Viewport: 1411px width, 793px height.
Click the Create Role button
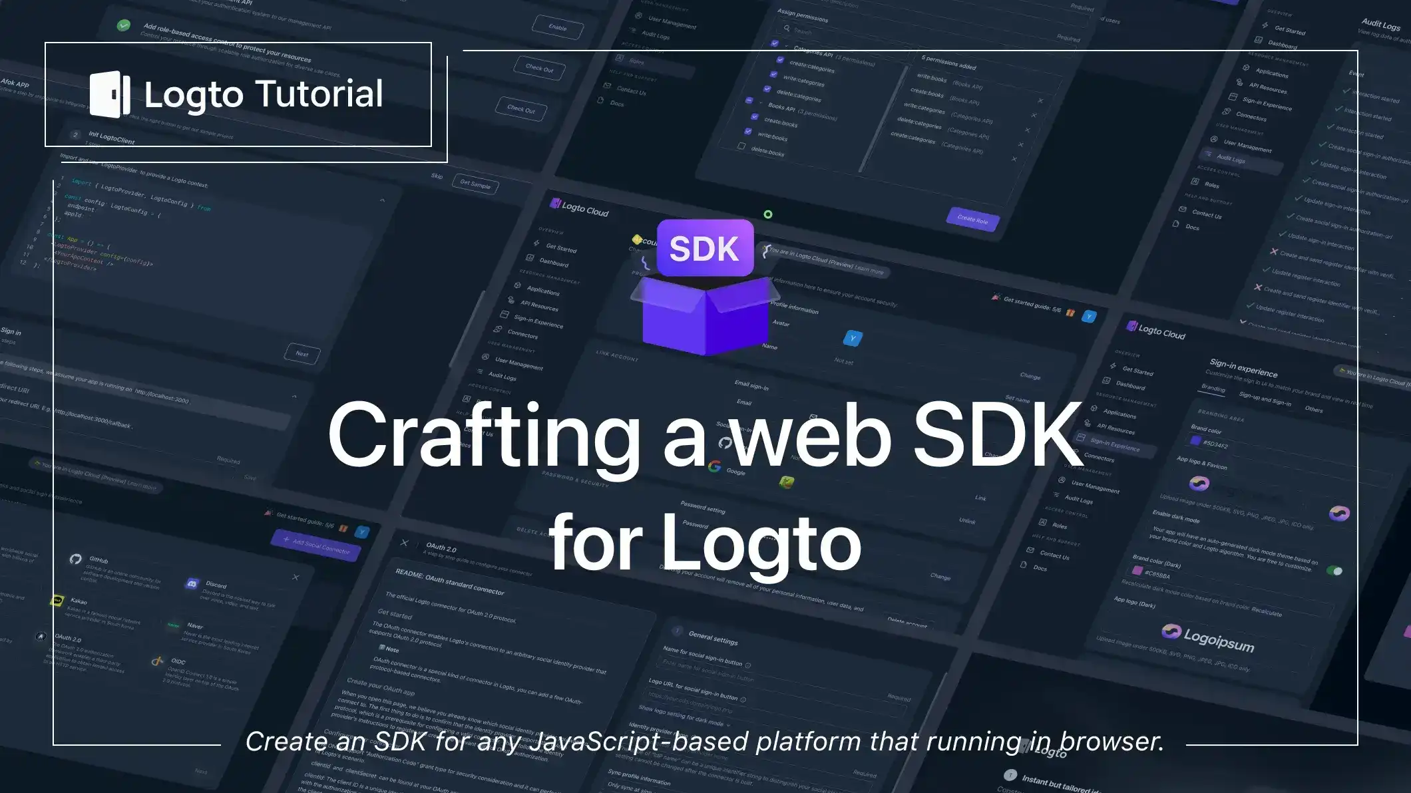(x=972, y=221)
